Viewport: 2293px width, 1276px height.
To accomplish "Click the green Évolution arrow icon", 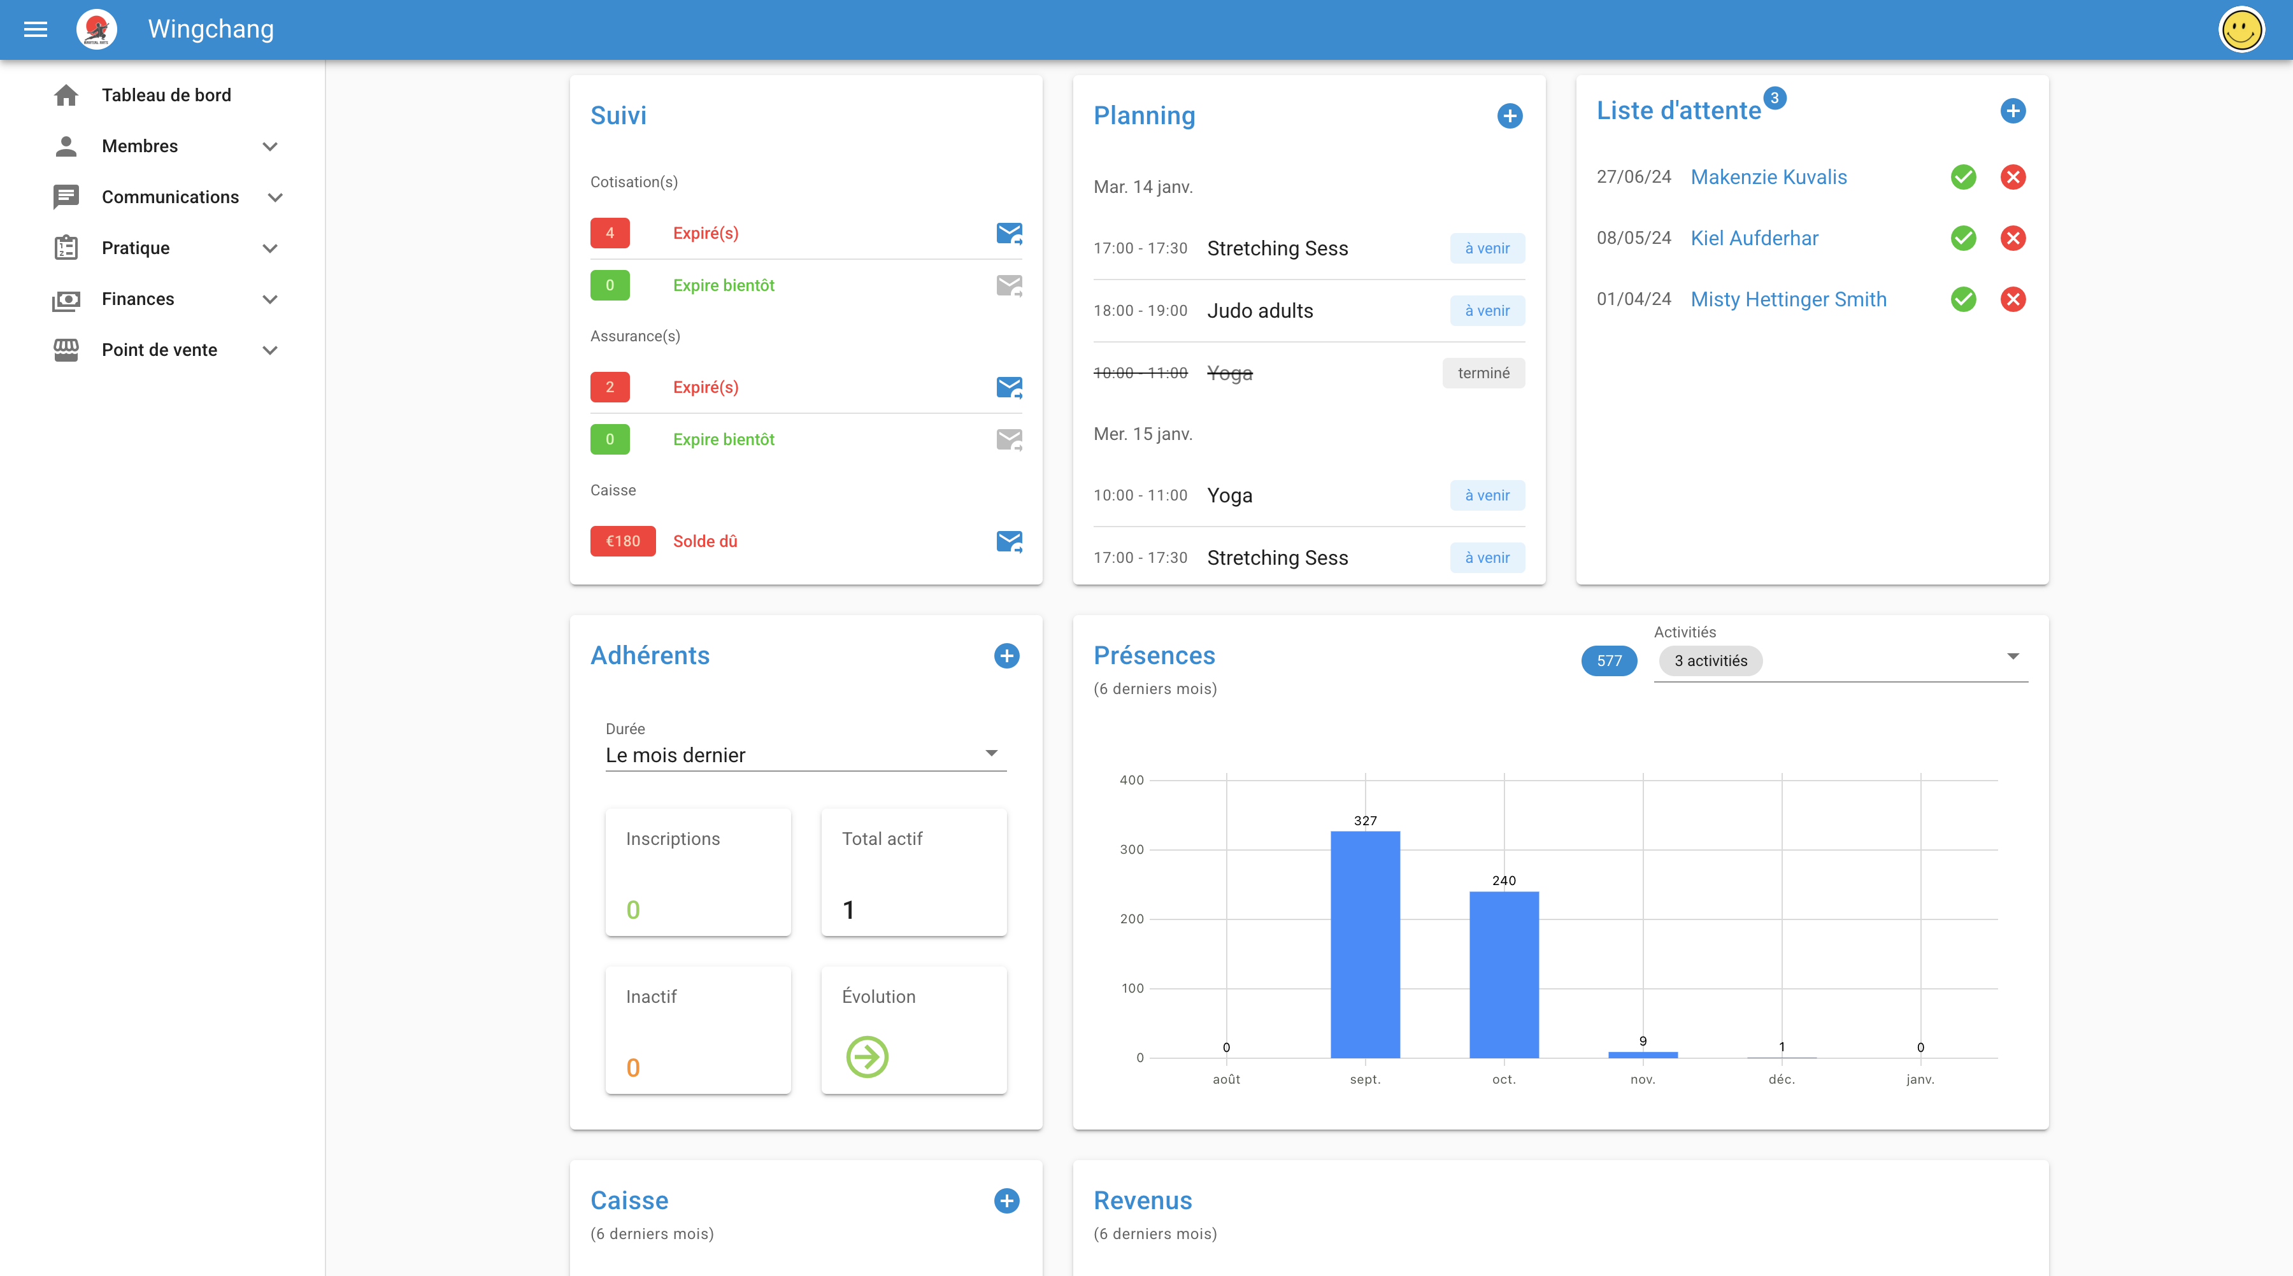I will 867,1057.
